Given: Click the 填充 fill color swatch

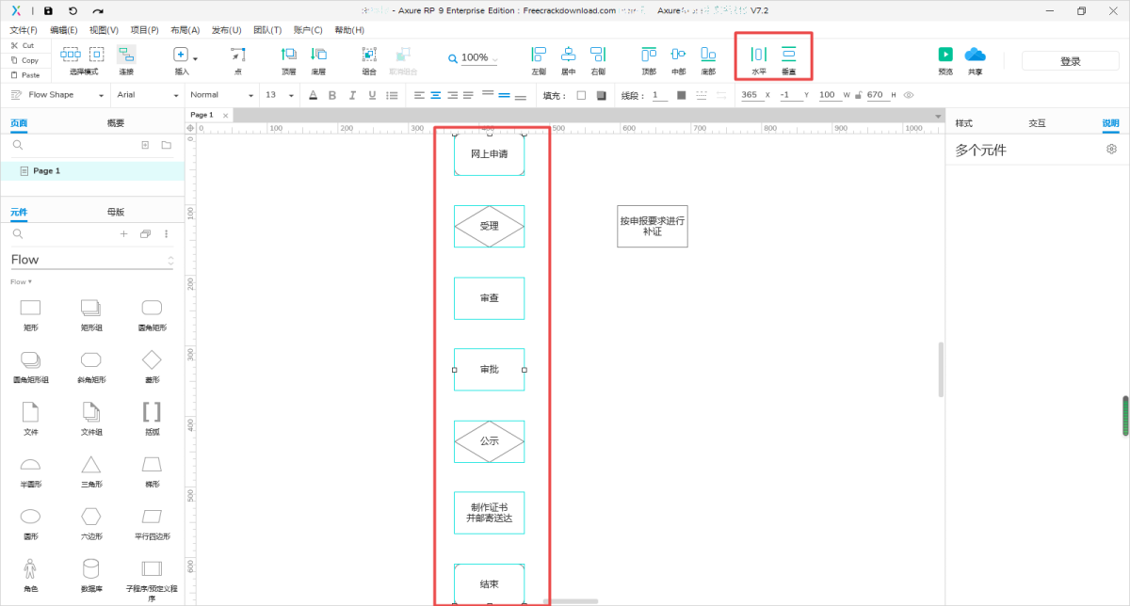Looking at the screenshot, I should coord(580,95).
